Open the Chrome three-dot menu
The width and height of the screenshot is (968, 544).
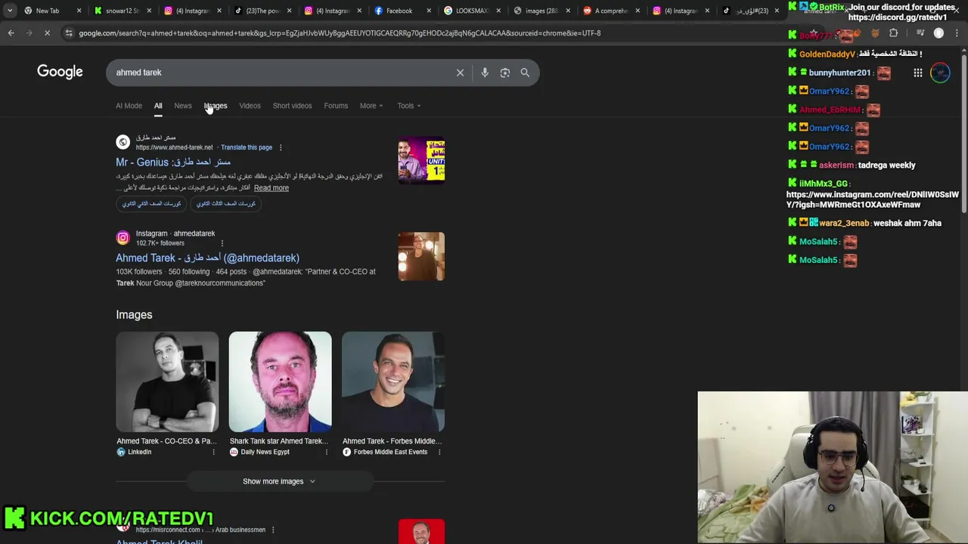coord(957,33)
